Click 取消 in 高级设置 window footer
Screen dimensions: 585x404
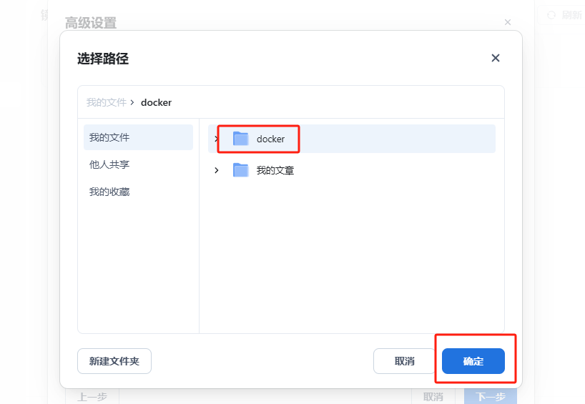(433, 397)
